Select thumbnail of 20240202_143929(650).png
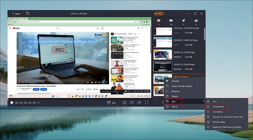The height and width of the screenshot is (140, 253). [x=163, y=31]
